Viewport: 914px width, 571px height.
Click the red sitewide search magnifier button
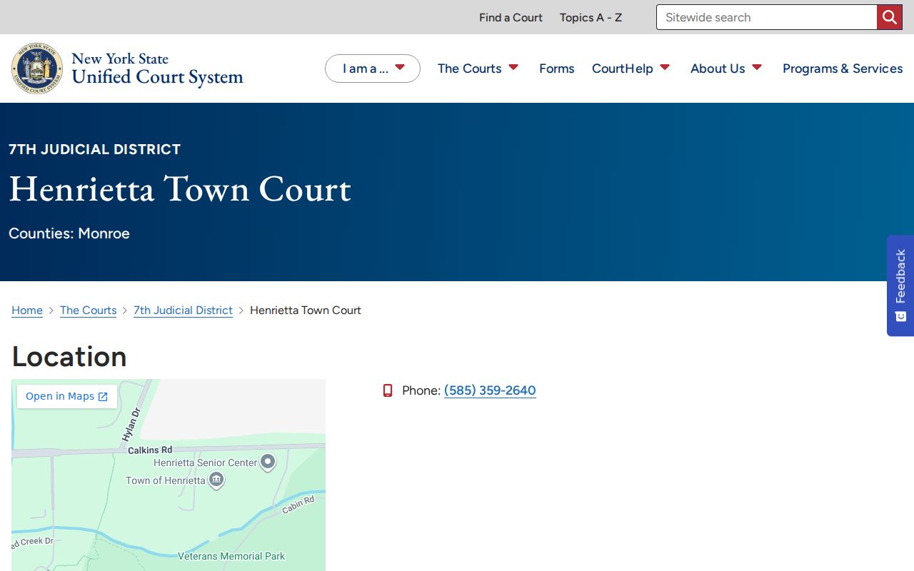click(x=889, y=17)
